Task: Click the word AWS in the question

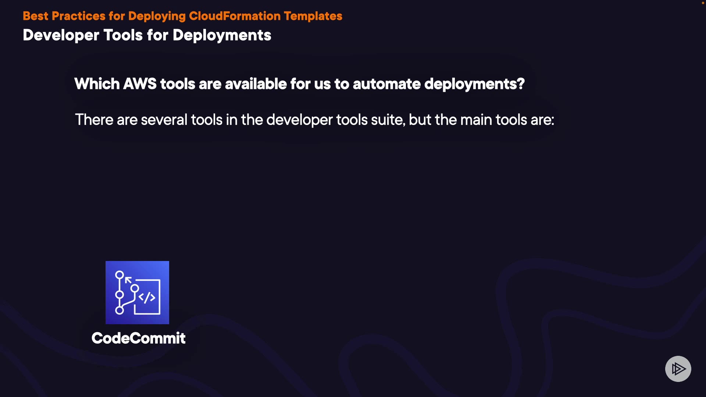Action: 140,84
